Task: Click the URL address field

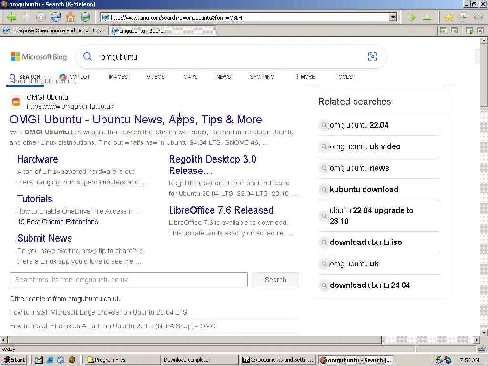Action: tap(249, 18)
